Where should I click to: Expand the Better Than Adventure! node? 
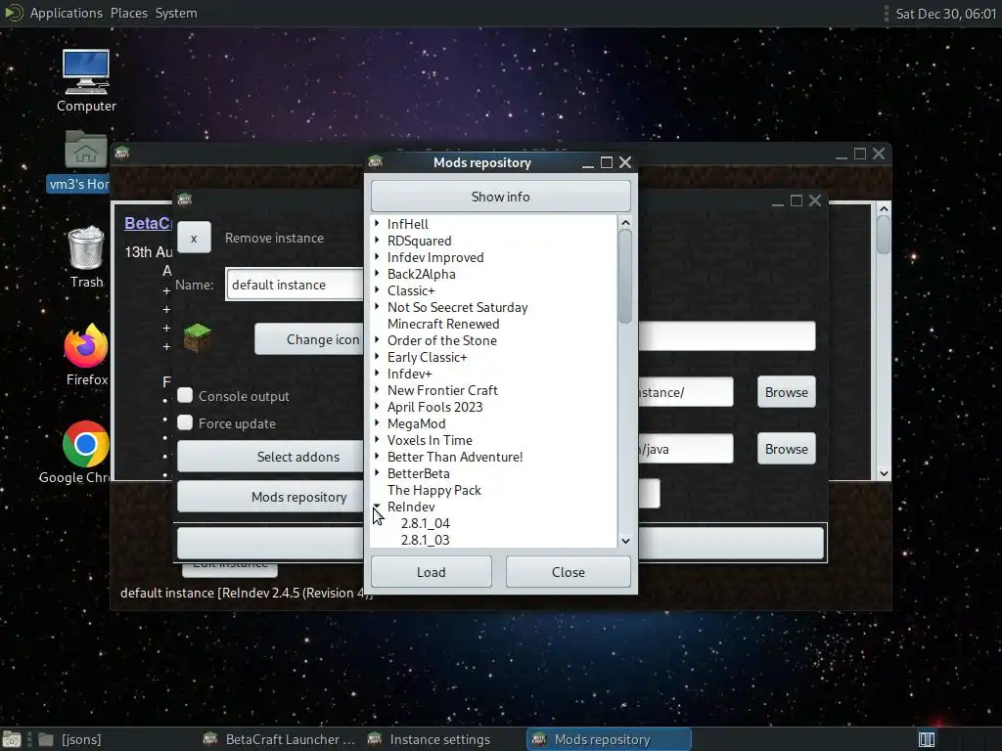tap(377, 456)
